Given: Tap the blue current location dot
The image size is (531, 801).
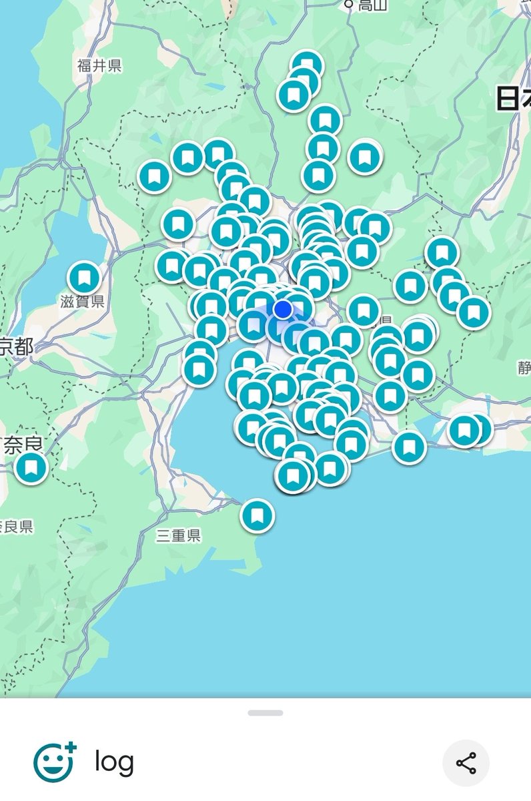Looking at the screenshot, I should pyautogui.click(x=283, y=309).
